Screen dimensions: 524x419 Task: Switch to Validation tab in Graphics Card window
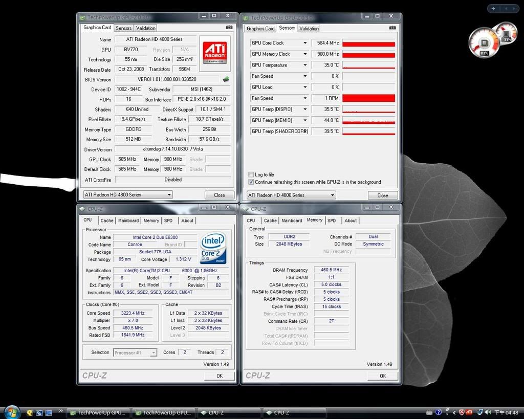coord(145,28)
